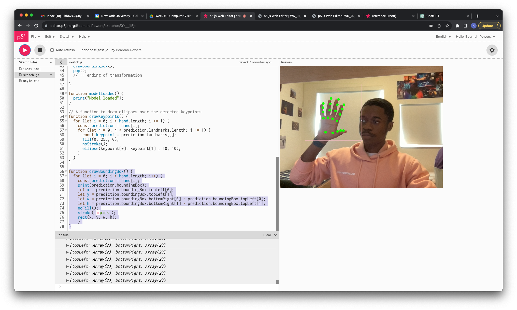Collapse the console with the chevron
Image resolution: width=517 pixels, height=310 pixels.
coord(275,235)
